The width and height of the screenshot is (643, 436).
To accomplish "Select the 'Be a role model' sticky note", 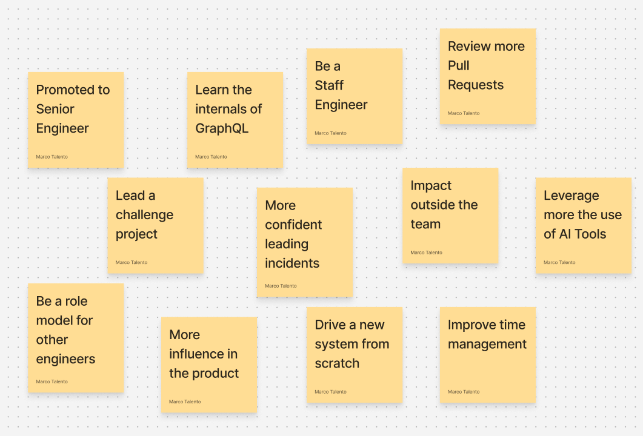I will (x=76, y=337).
